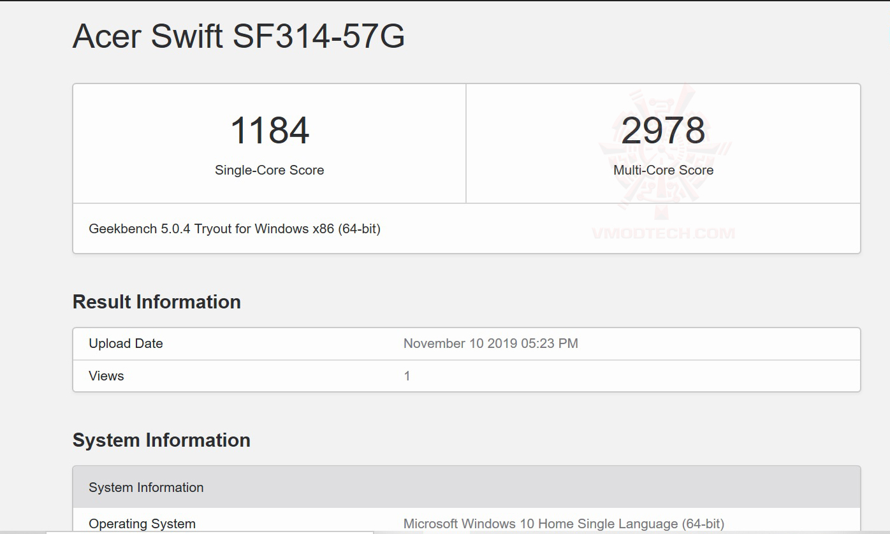Click the VMODTECH.COM watermark text
890x534 pixels.
tap(663, 234)
